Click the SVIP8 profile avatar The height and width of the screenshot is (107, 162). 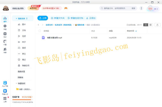coord(6,8)
